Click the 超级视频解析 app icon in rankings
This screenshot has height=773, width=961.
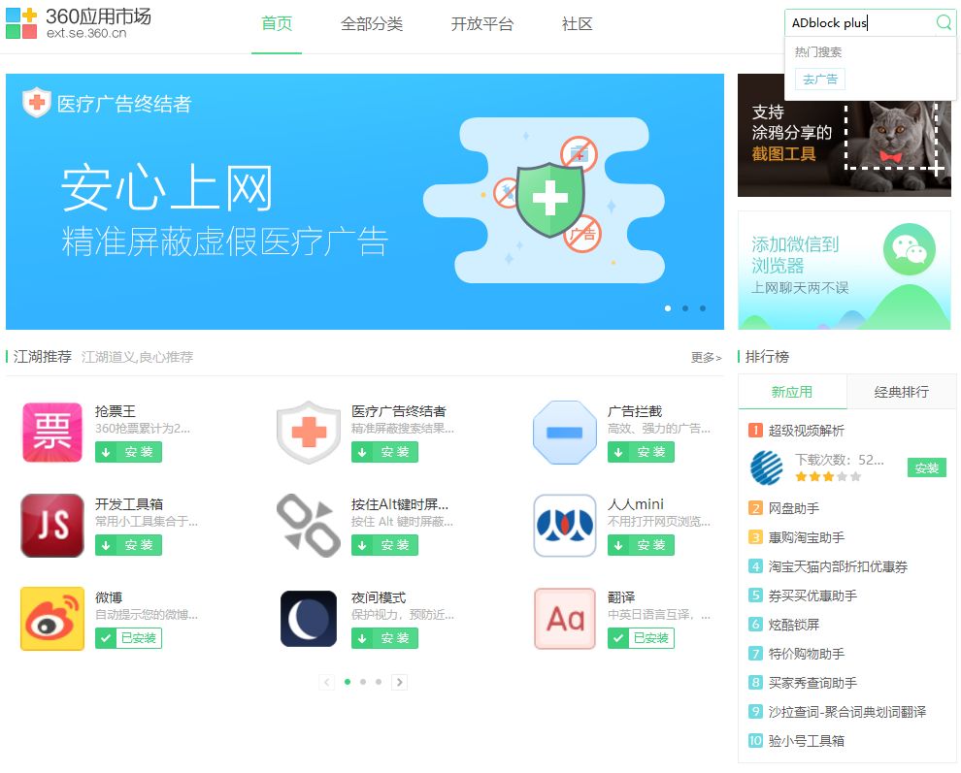[x=766, y=467]
